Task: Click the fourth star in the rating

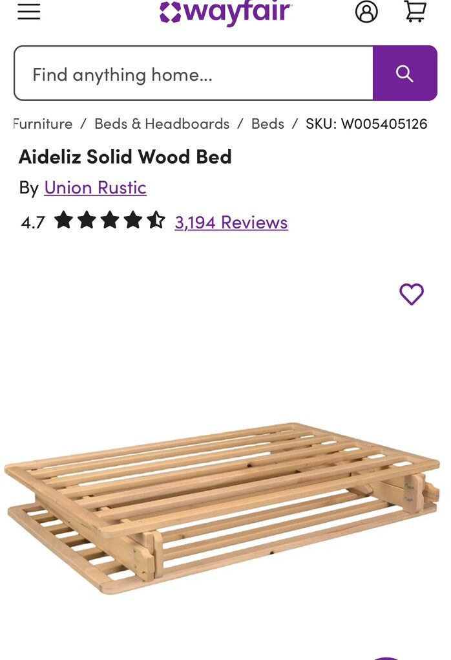Action: (x=132, y=221)
